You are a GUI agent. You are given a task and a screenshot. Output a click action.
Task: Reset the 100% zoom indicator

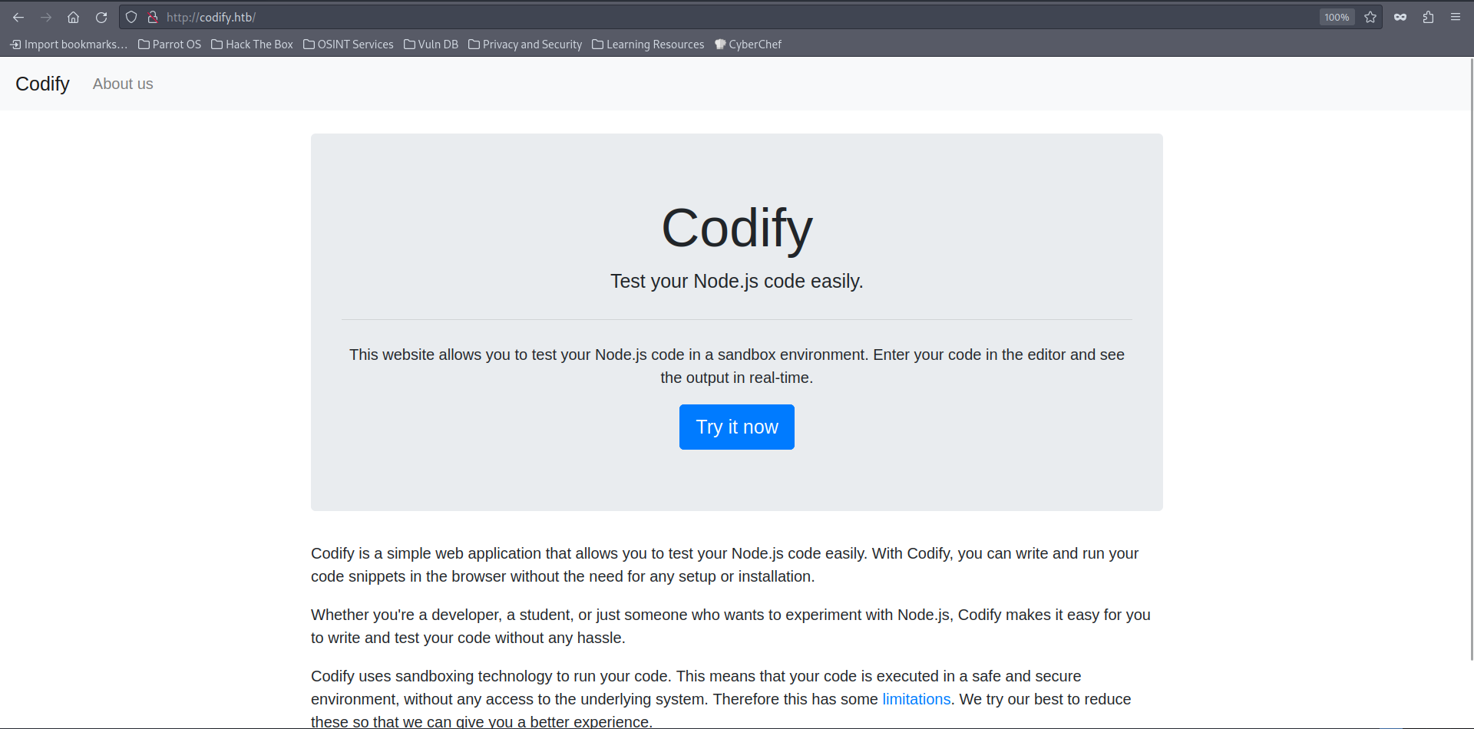1337,17
